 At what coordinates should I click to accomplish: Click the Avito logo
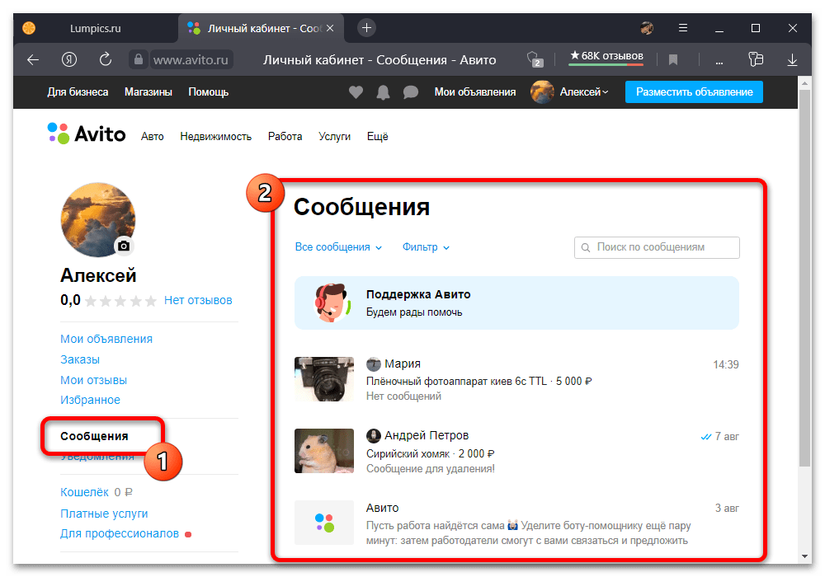(x=87, y=134)
